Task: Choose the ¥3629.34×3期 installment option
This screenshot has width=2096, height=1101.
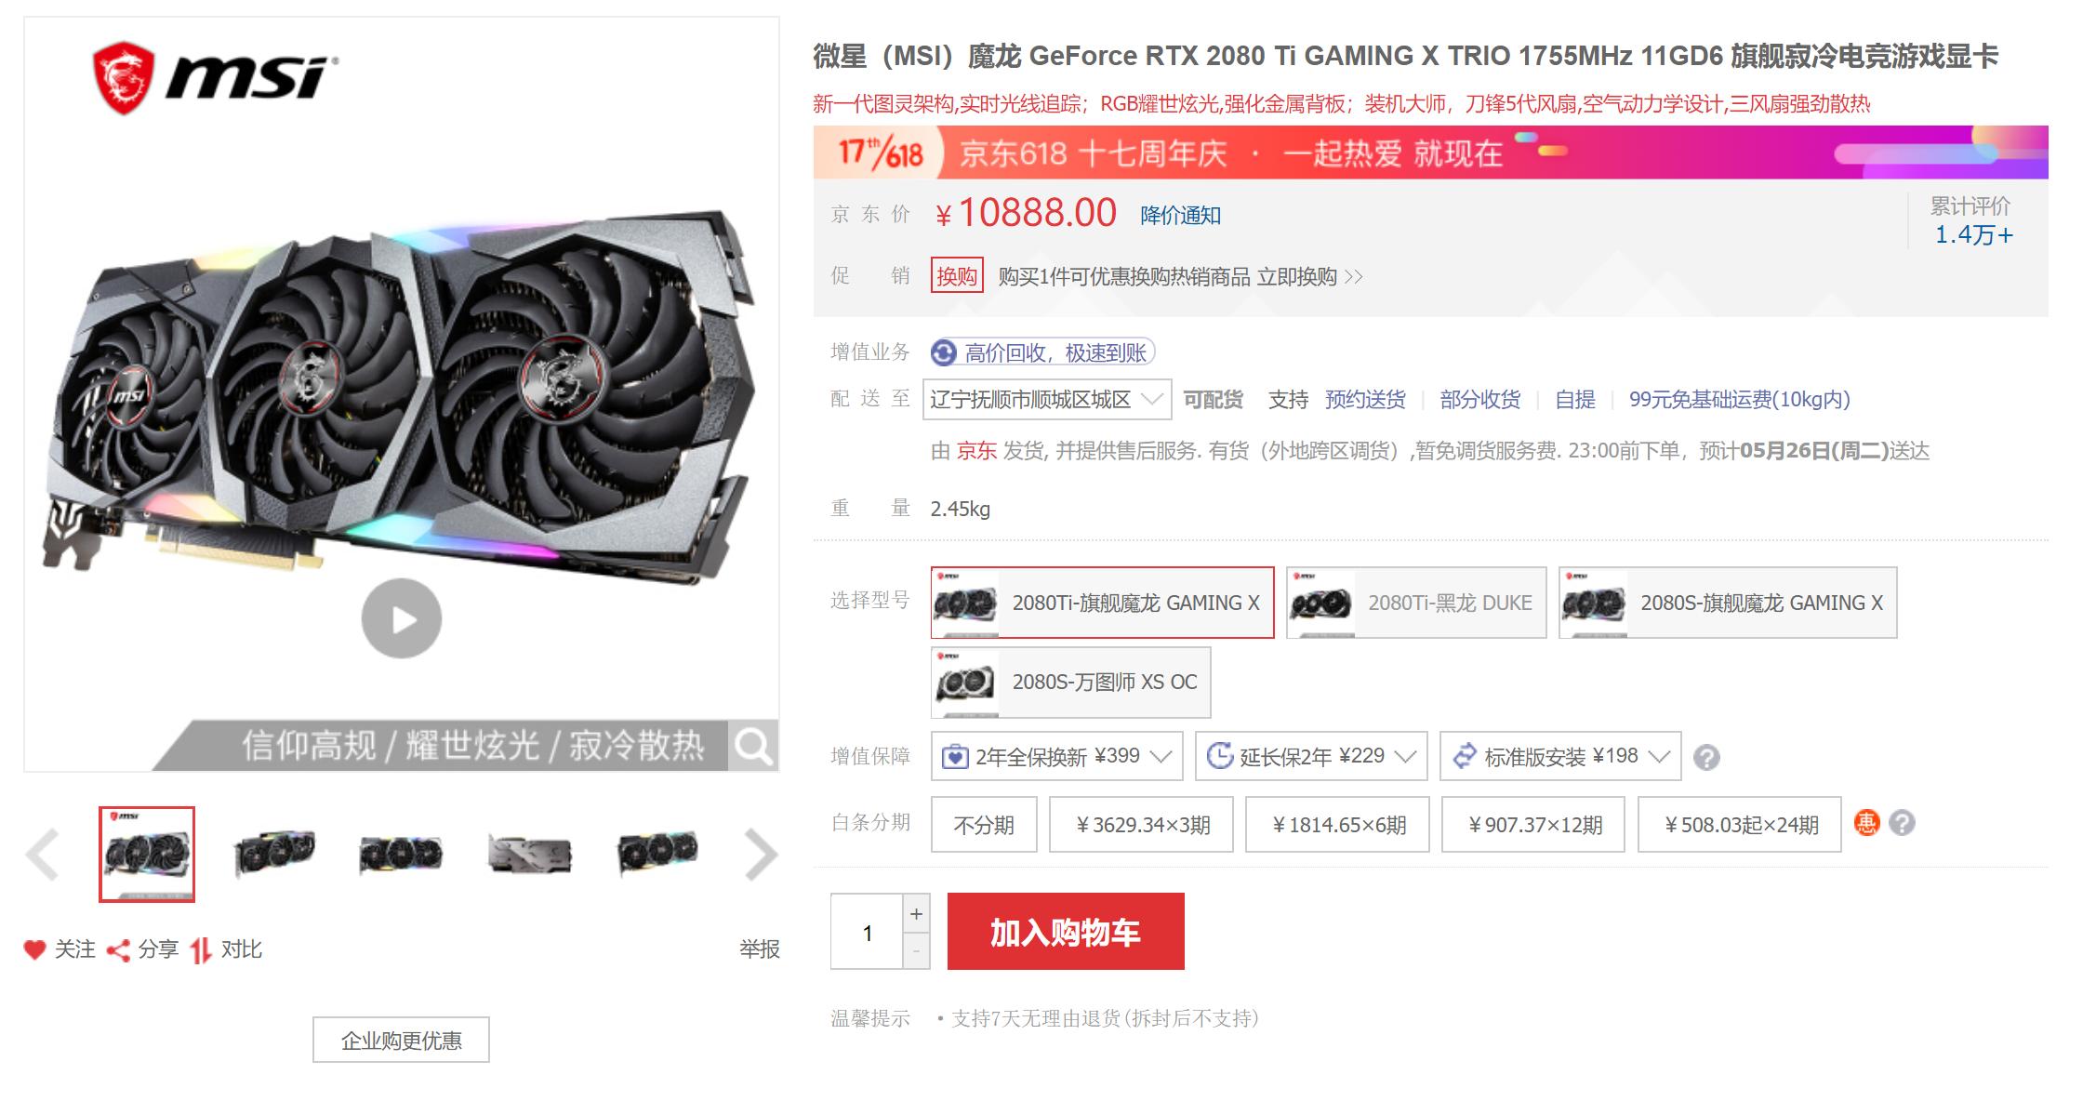Action: coord(1141,824)
